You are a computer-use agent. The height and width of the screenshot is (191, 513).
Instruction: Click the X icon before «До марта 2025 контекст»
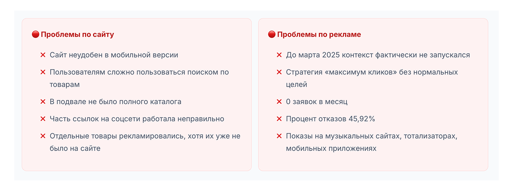(279, 55)
